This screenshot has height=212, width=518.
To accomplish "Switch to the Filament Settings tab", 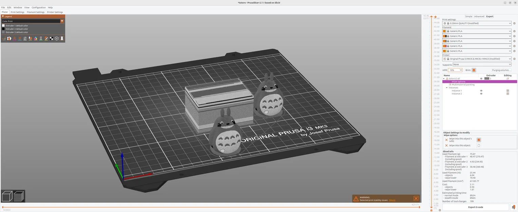I will [36, 12].
